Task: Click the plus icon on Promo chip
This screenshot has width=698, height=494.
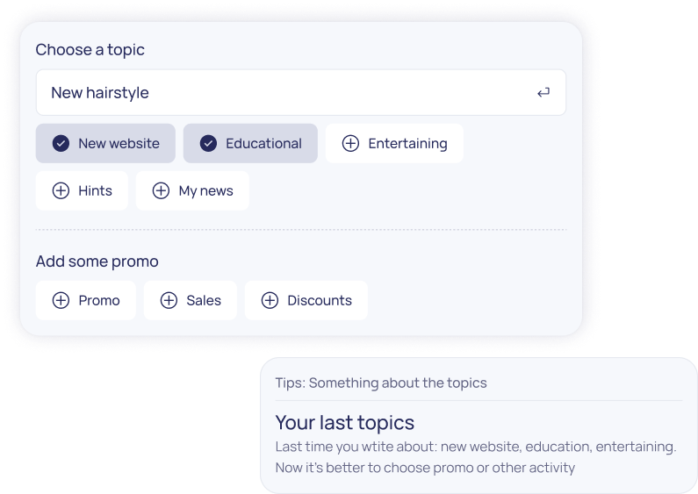Action: click(x=61, y=300)
